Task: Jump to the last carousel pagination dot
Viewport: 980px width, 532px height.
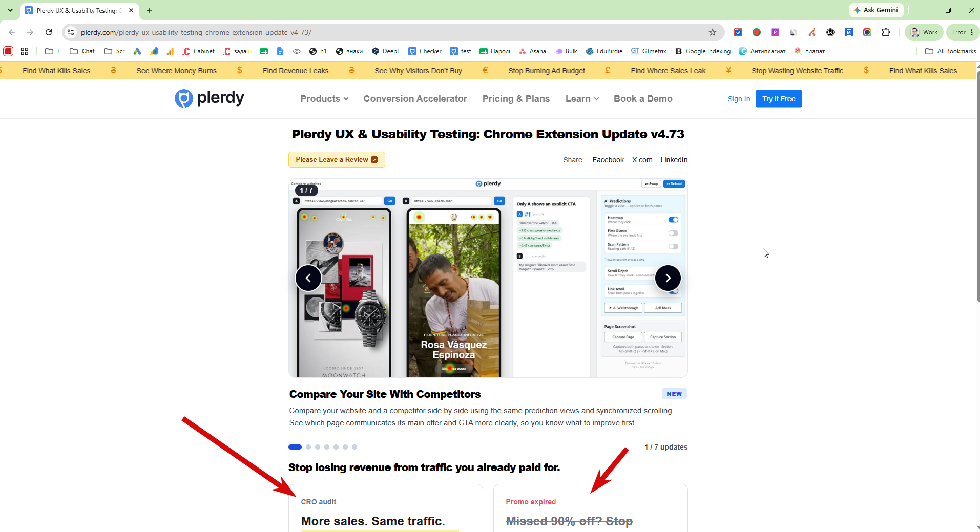Action: (x=355, y=447)
